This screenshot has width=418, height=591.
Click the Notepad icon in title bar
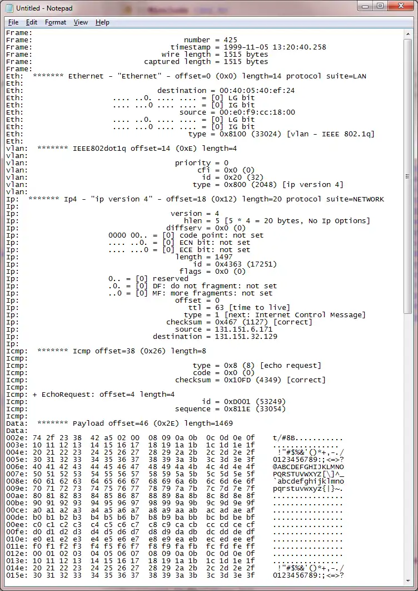10,8
